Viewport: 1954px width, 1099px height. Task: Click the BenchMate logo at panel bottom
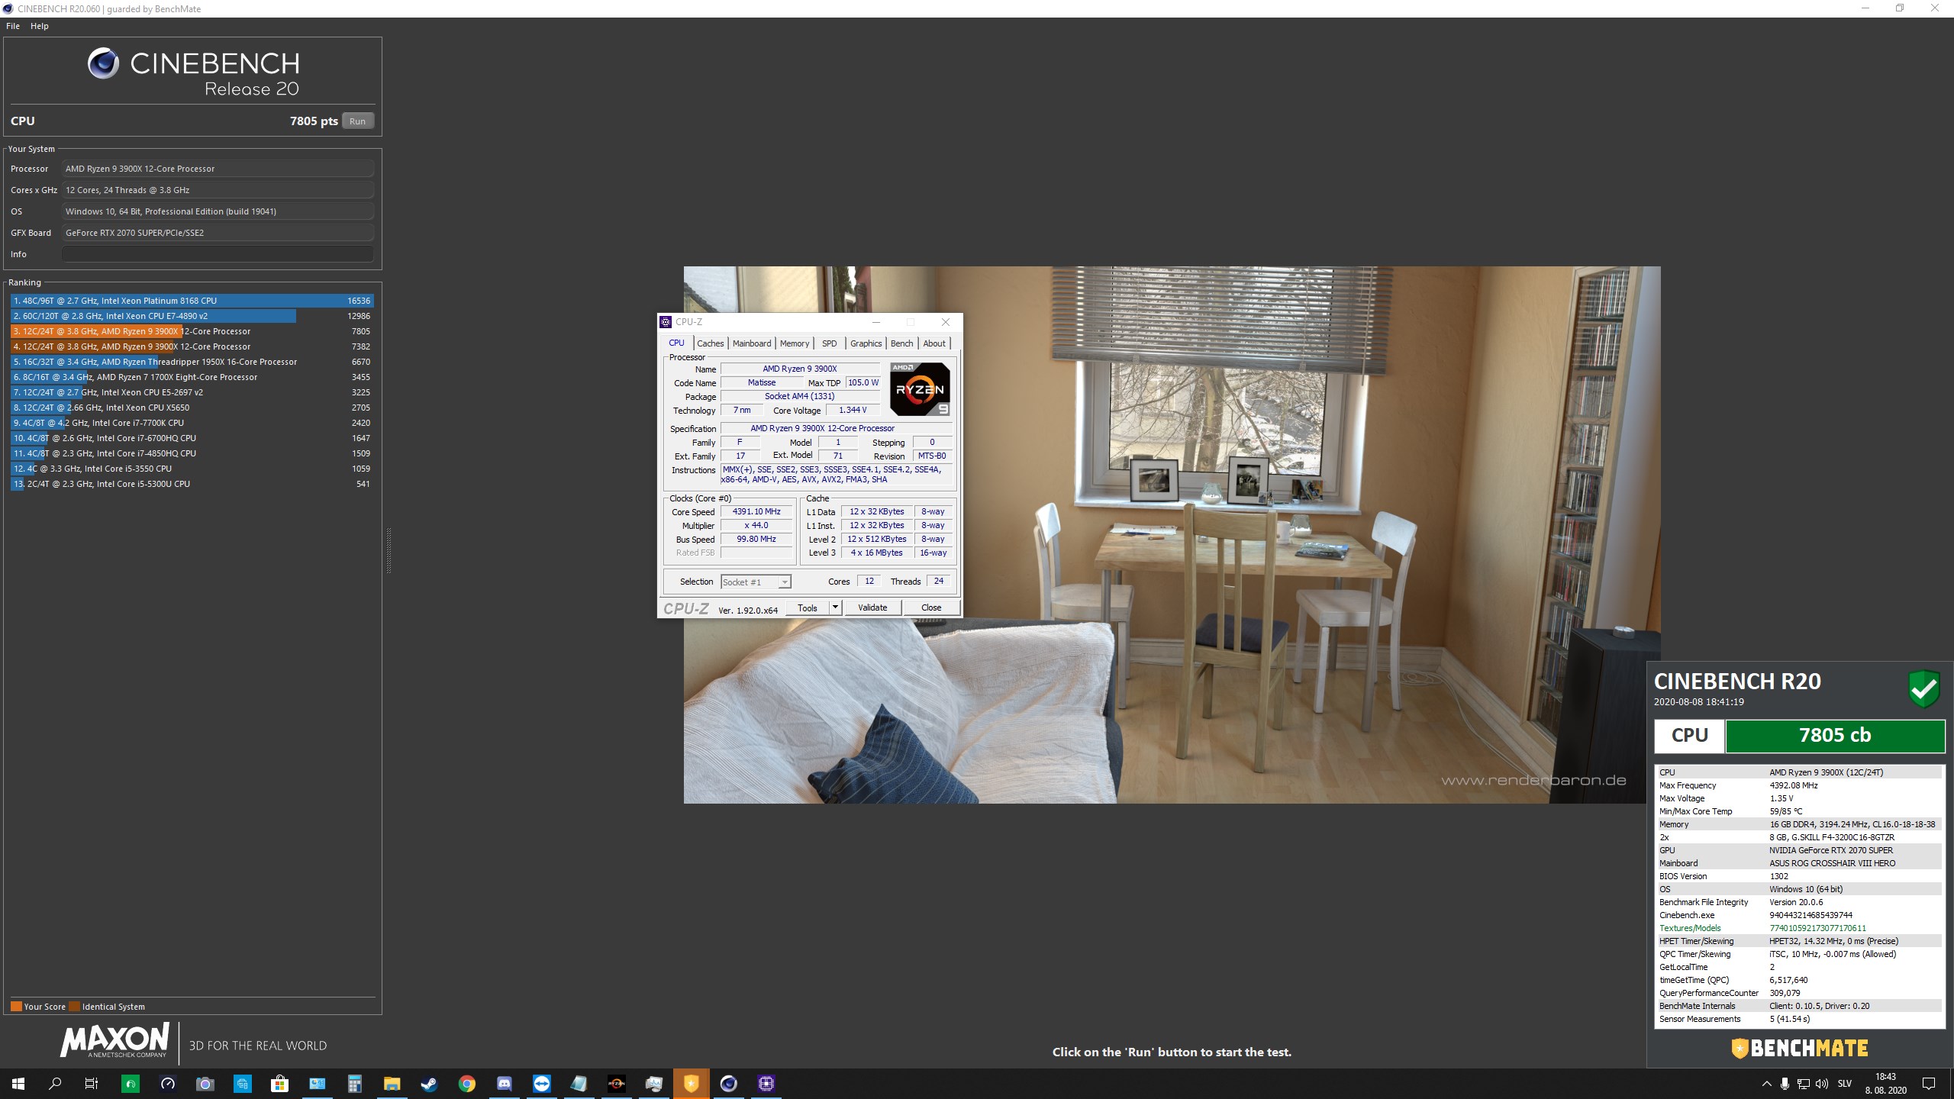coord(1799,1049)
